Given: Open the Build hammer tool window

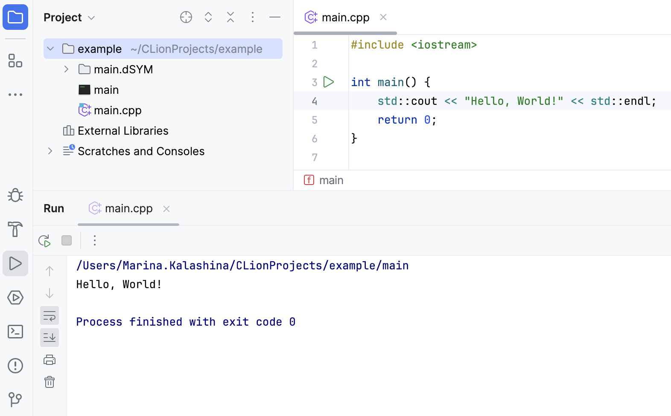Looking at the screenshot, I should [x=15, y=229].
